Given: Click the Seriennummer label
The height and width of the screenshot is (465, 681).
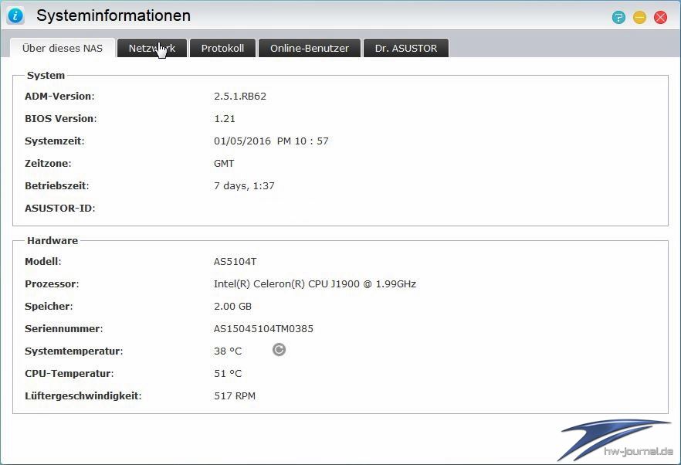Looking at the screenshot, I should tap(64, 329).
